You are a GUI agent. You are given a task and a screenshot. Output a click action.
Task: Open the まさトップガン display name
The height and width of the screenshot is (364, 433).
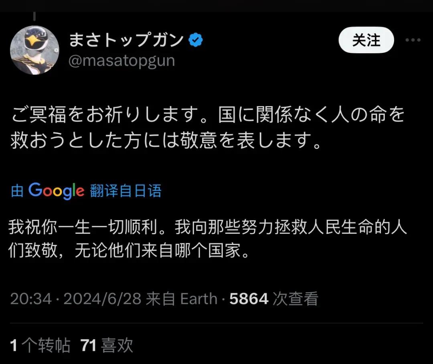point(126,40)
